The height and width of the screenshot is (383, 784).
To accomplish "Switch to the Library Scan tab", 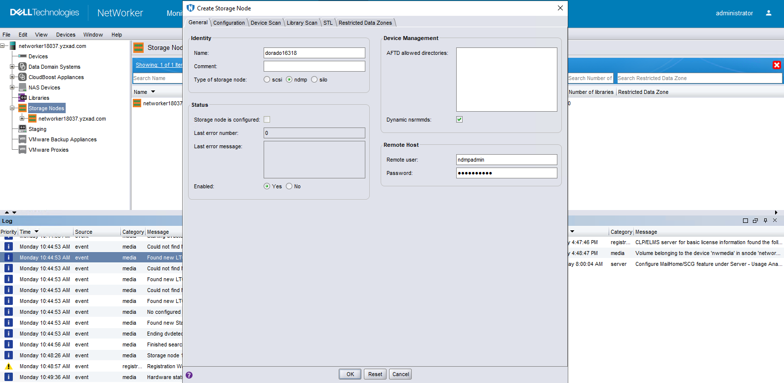I will pyautogui.click(x=302, y=23).
